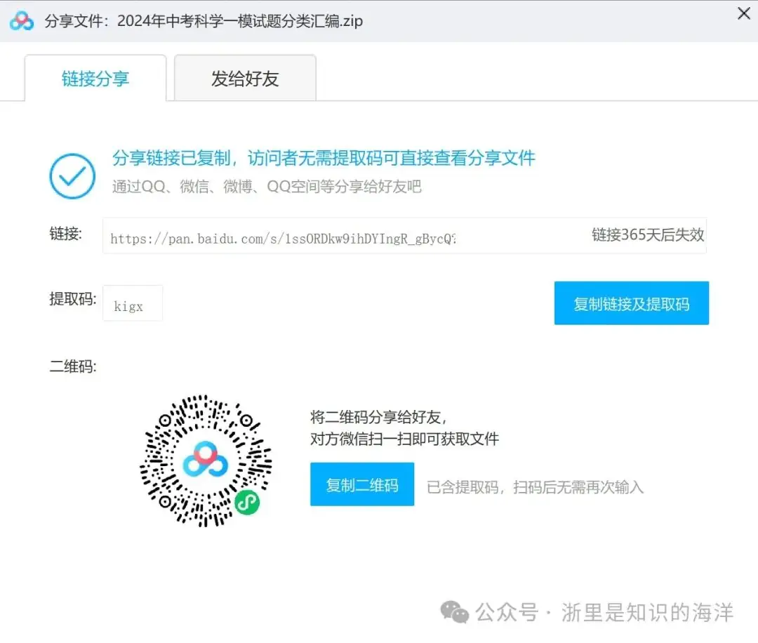Screen dimensions: 758x643
Task: Click the 二维码: label
Action: 73,366
